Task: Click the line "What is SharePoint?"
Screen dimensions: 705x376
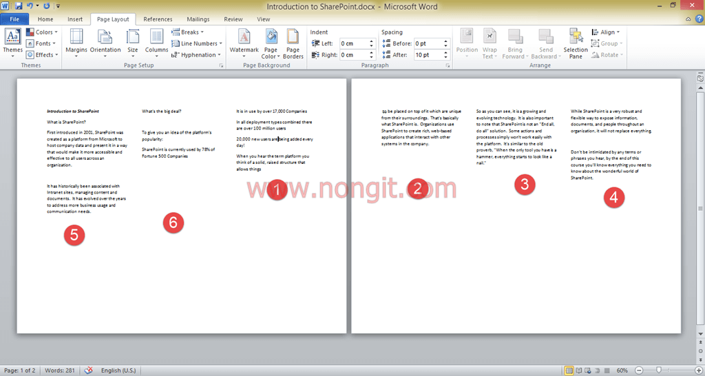Action: pyautogui.click(x=66, y=122)
